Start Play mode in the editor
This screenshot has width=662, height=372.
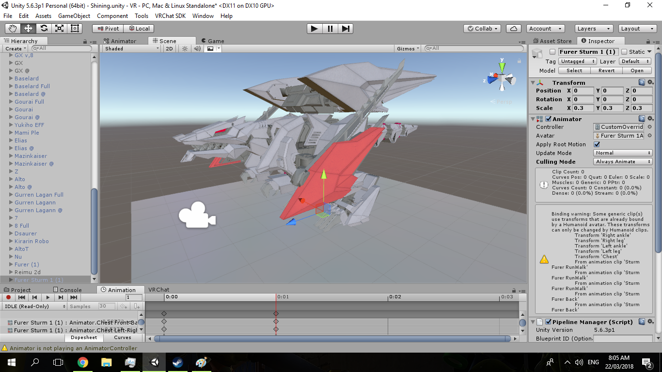tap(315, 29)
